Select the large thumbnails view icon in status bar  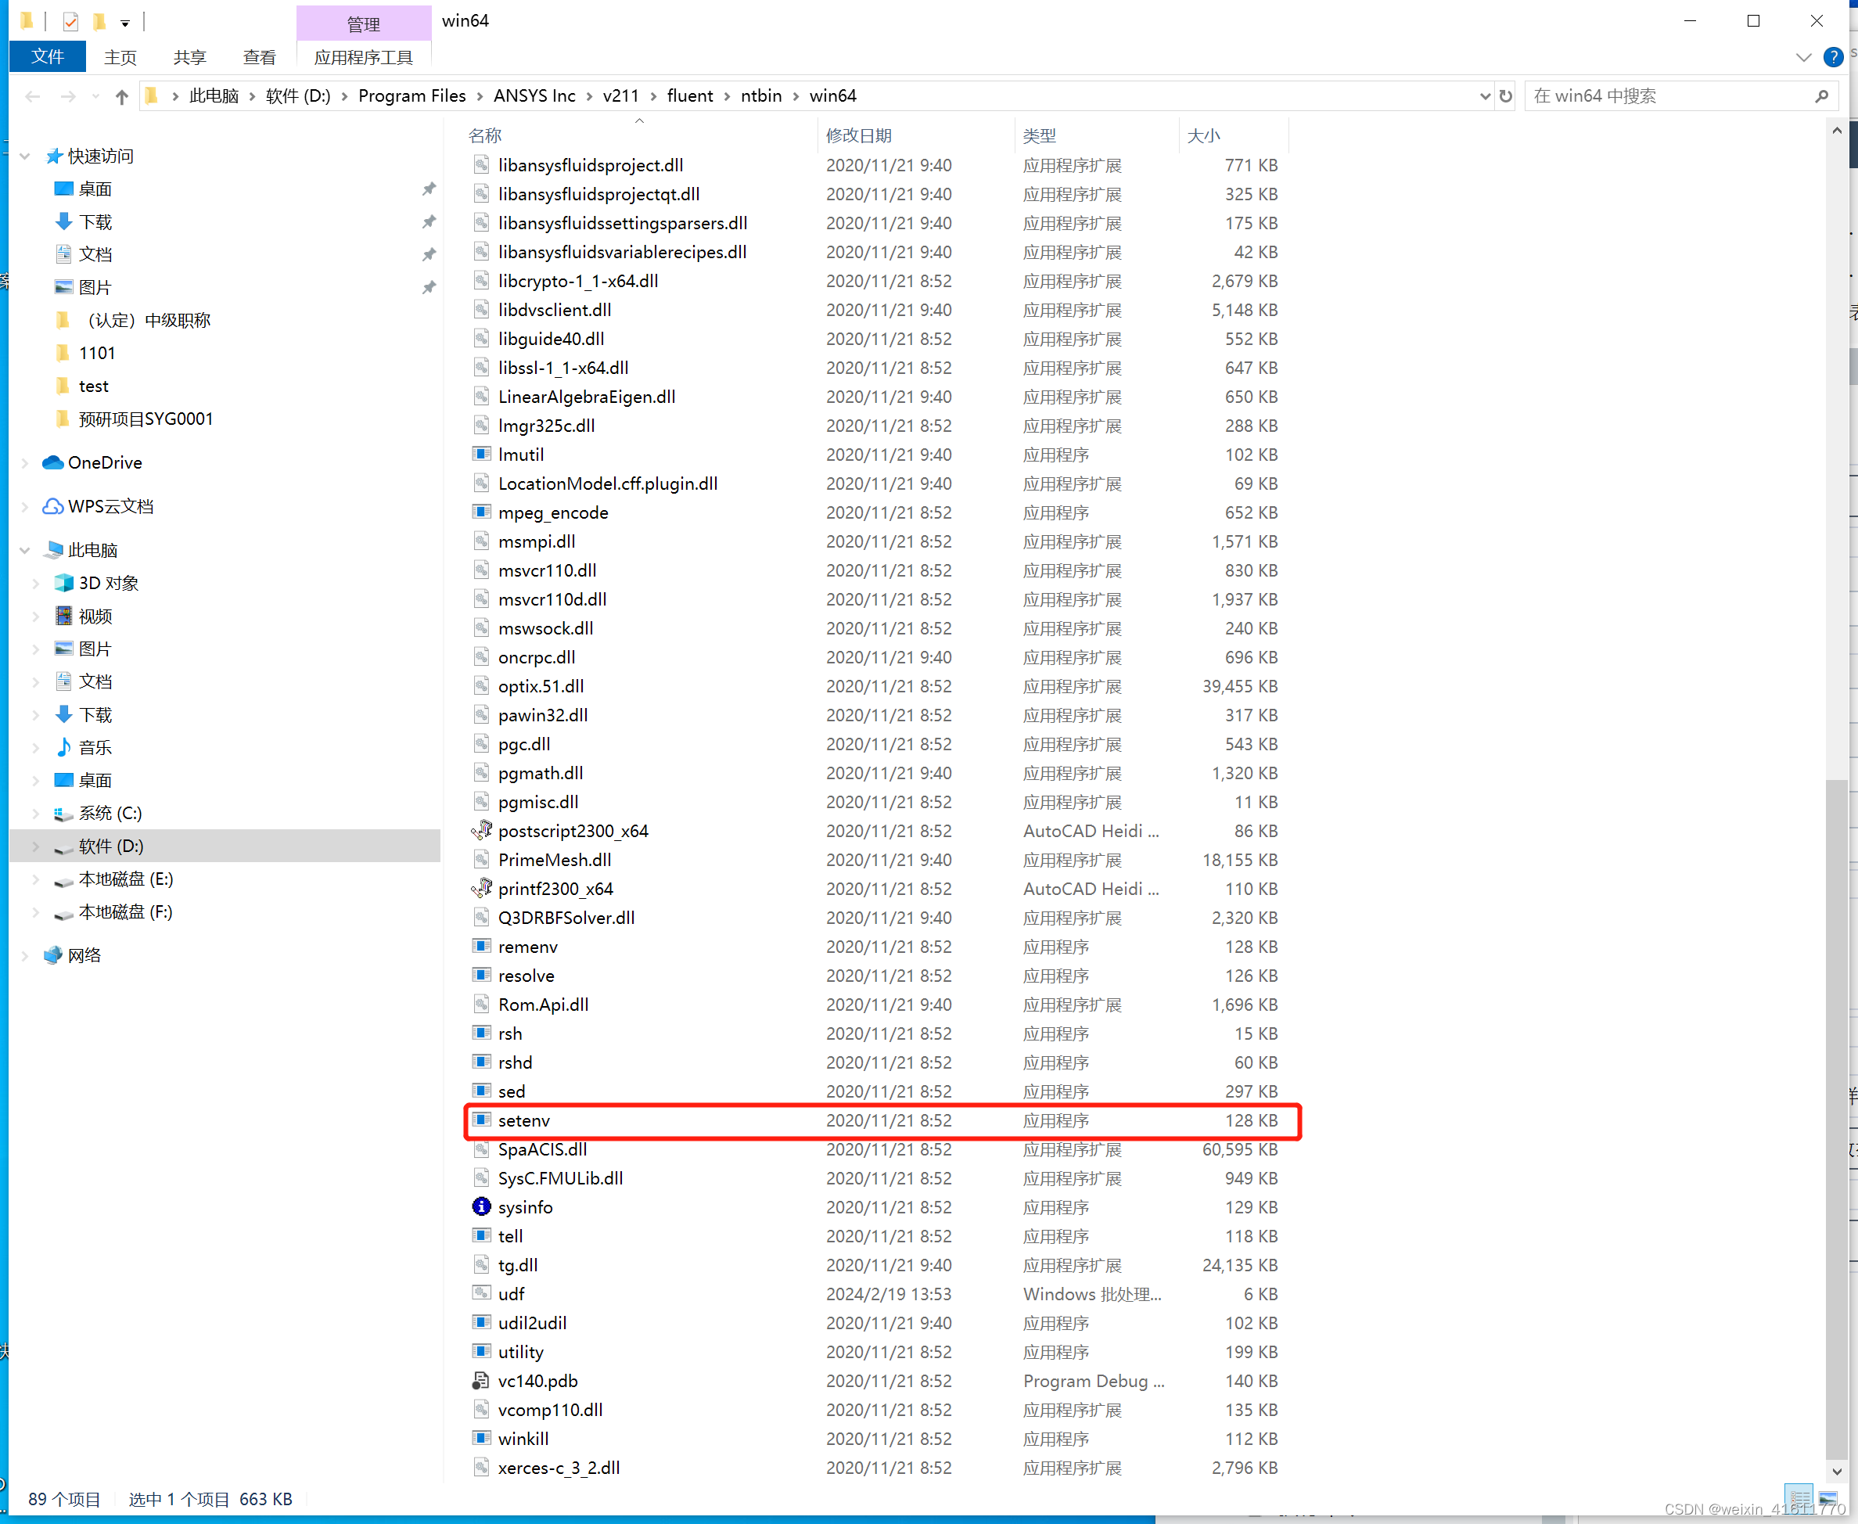(1829, 1500)
